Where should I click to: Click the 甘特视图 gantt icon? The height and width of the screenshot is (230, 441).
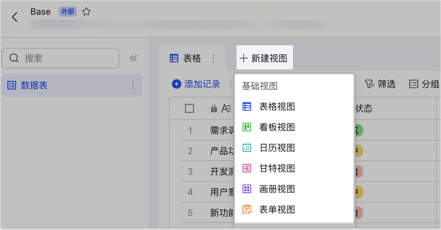[247, 168]
